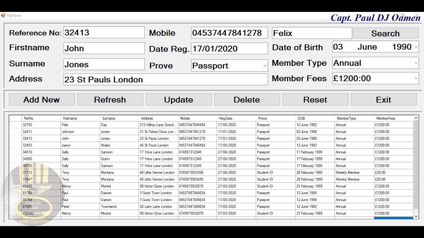The image size is (424, 238).
Task: Click the cell with RefNo 32413
Action: pyautogui.click(x=41, y=139)
